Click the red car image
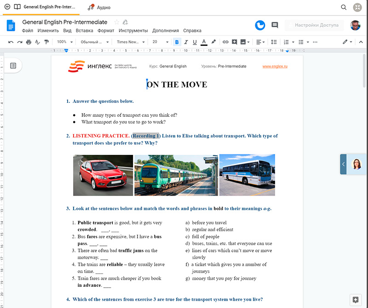This screenshot has width=368, height=308. [103, 175]
